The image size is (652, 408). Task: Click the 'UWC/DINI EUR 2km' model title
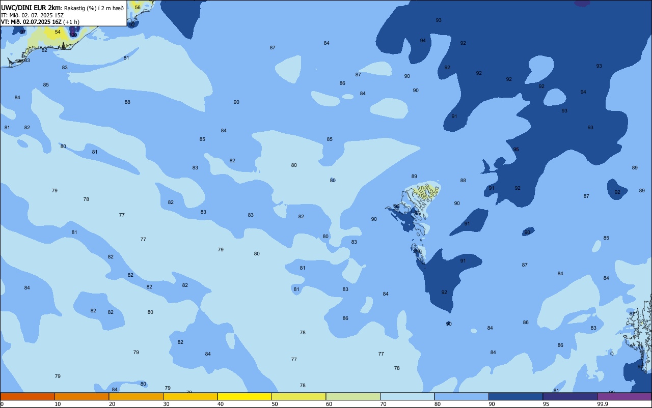coord(31,8)
